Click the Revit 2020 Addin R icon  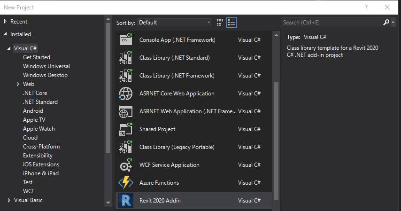click(x=126, y=201)
